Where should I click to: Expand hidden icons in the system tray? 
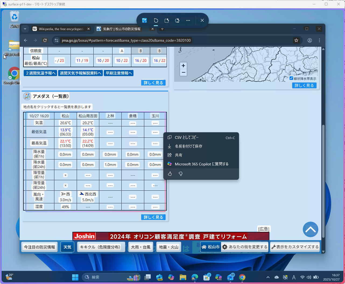pos(268,277)
